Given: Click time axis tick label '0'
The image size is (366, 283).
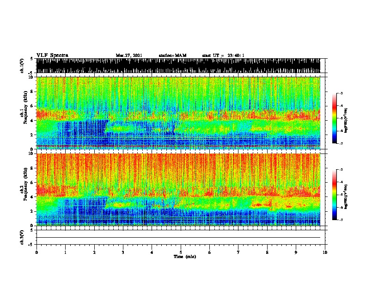Looking at the screenshot, I should tap(37, 252).
